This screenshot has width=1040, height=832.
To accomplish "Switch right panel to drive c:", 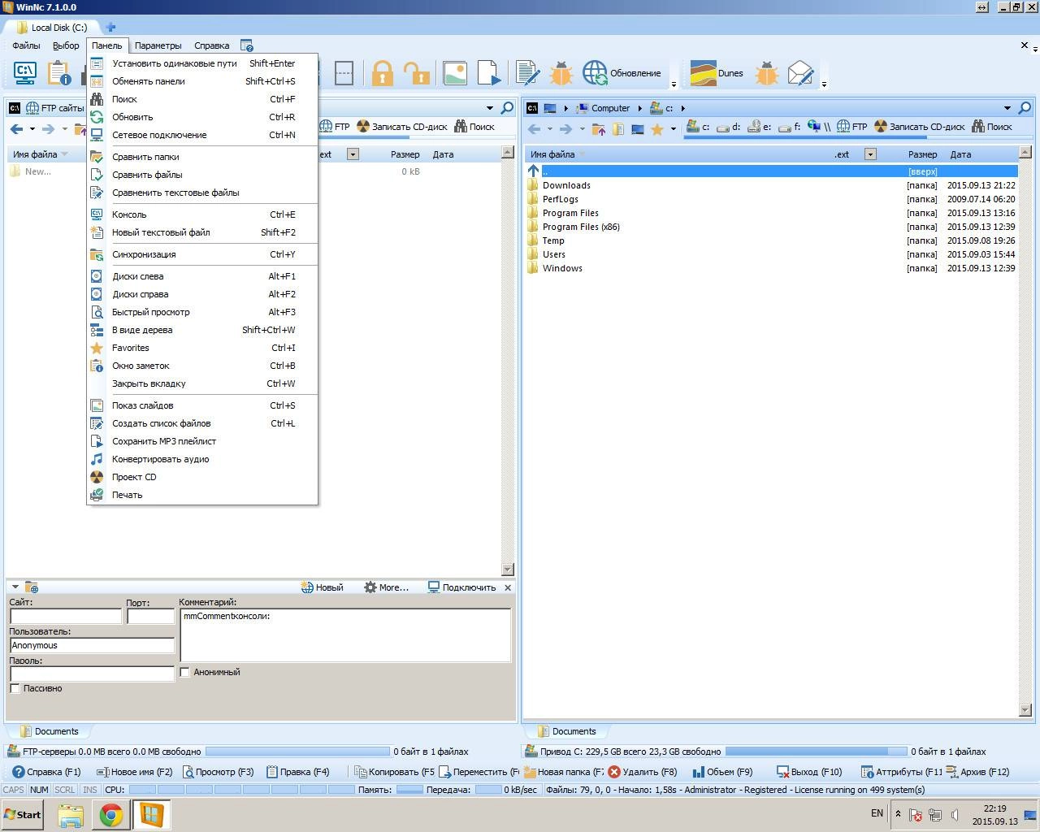I will pyautogui.click(x=698, y=127).
